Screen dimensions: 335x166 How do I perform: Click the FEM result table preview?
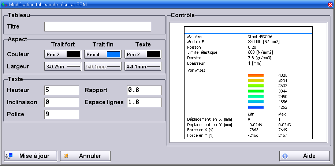[x=248, y=83]
